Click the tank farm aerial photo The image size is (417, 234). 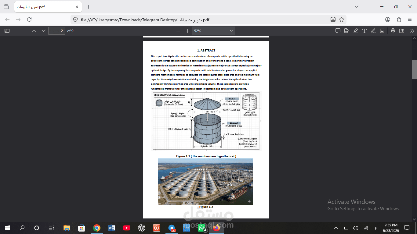205,182
